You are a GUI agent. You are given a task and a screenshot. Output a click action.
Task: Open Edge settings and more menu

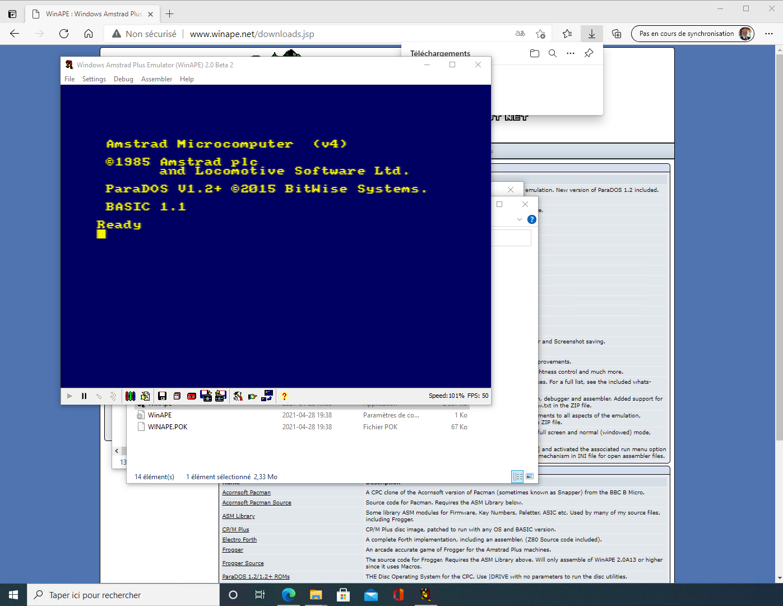point(769,34)
